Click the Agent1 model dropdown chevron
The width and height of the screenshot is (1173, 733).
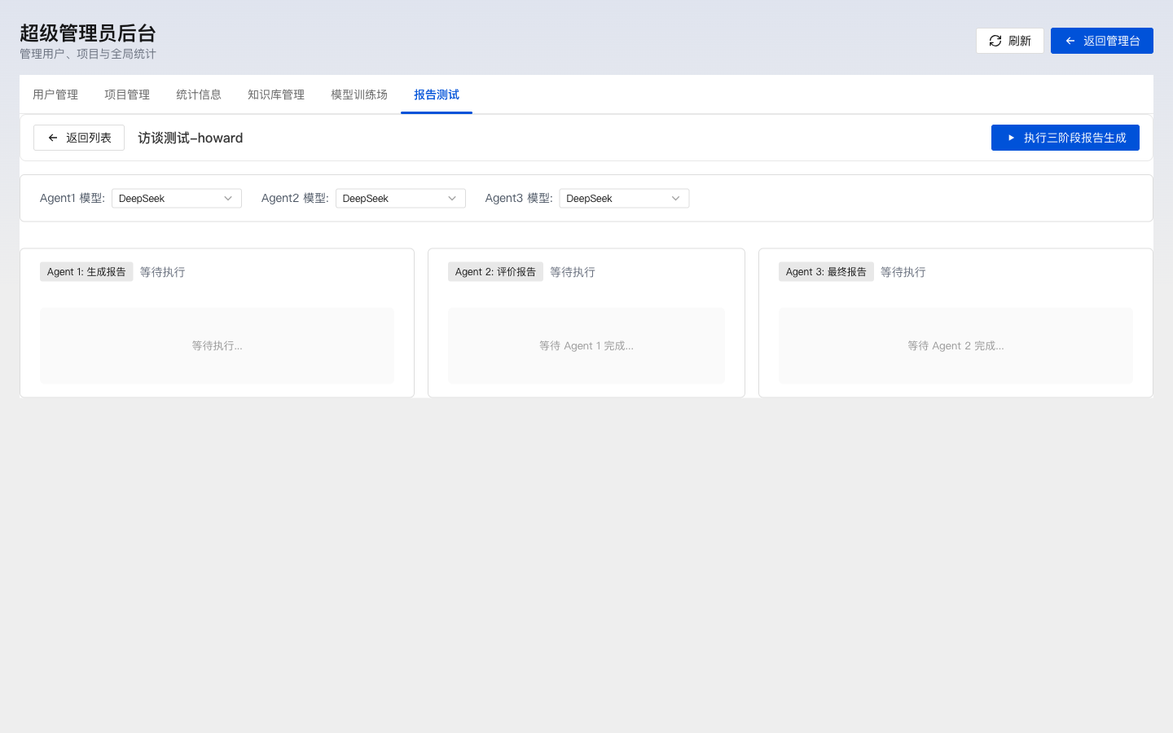pos(228,199)
